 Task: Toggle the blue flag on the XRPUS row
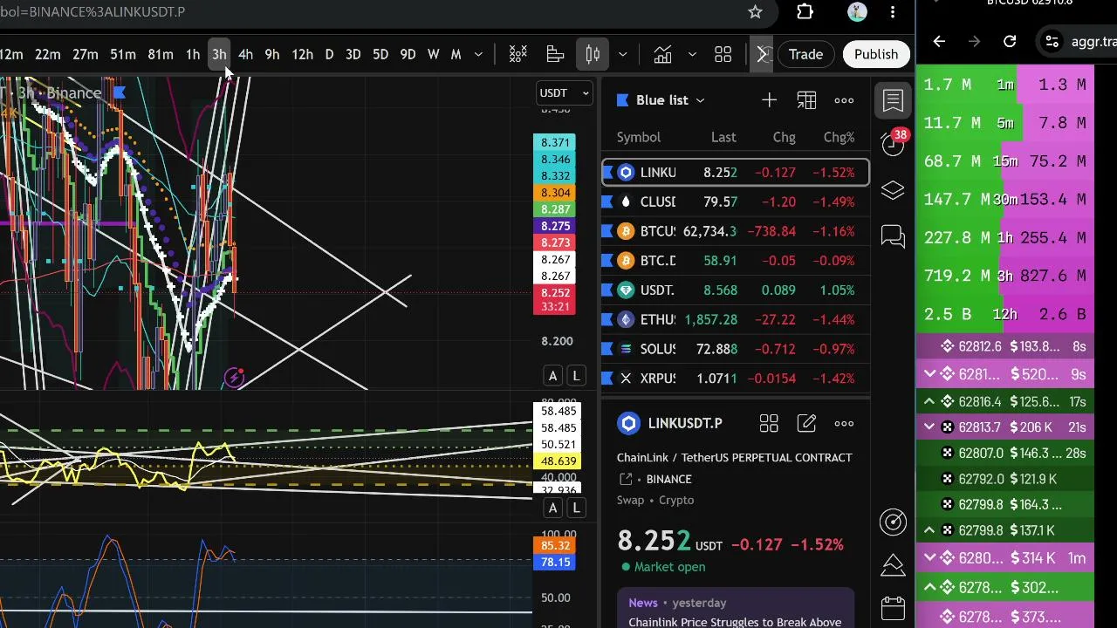(x=608, y=379)
